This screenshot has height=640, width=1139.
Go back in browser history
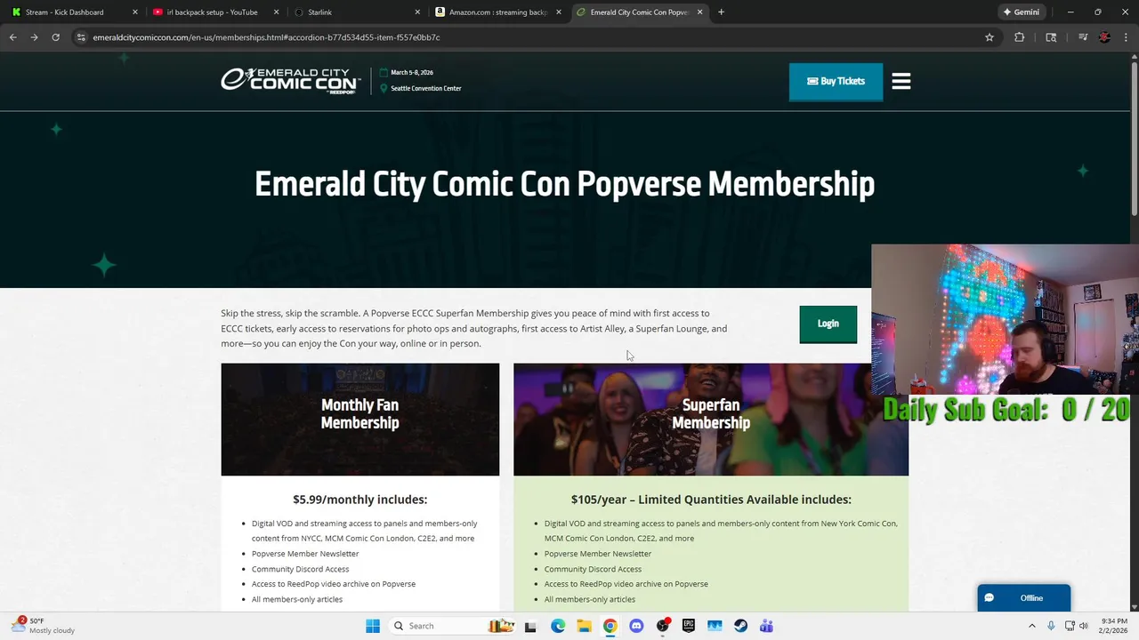tap(12, 37)
